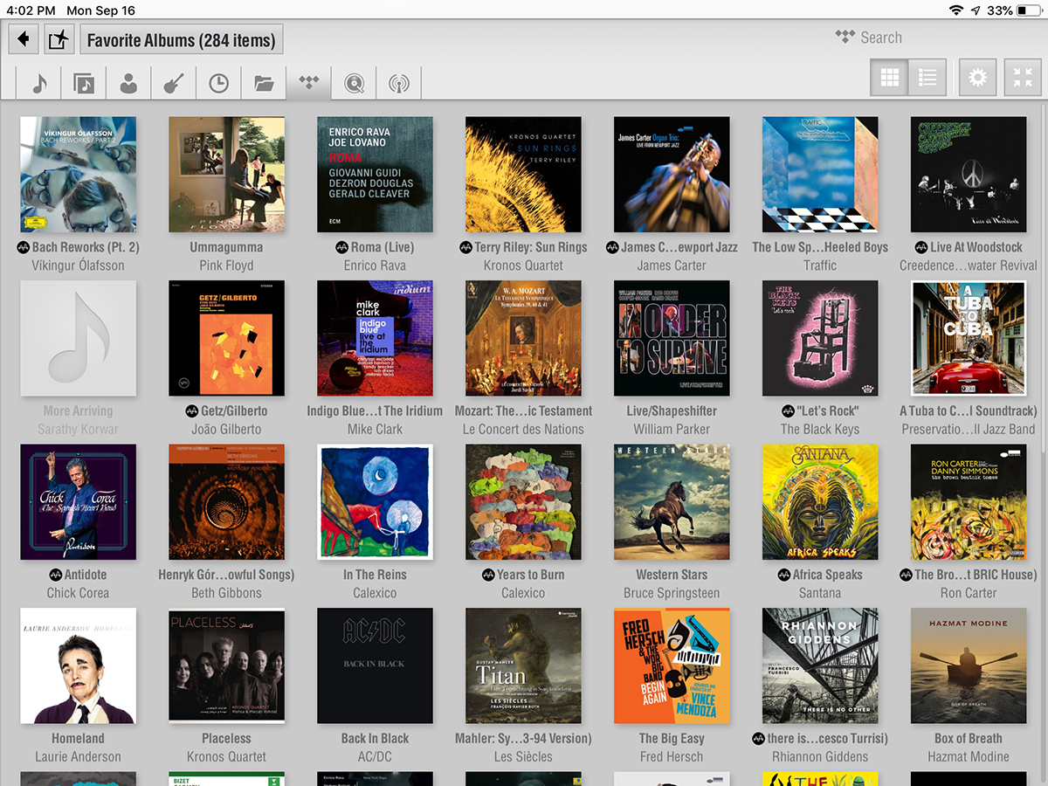Open the Chick Corea Antidote cover
This screenshot has width=1048, height=786.
[x=79, y=502]
